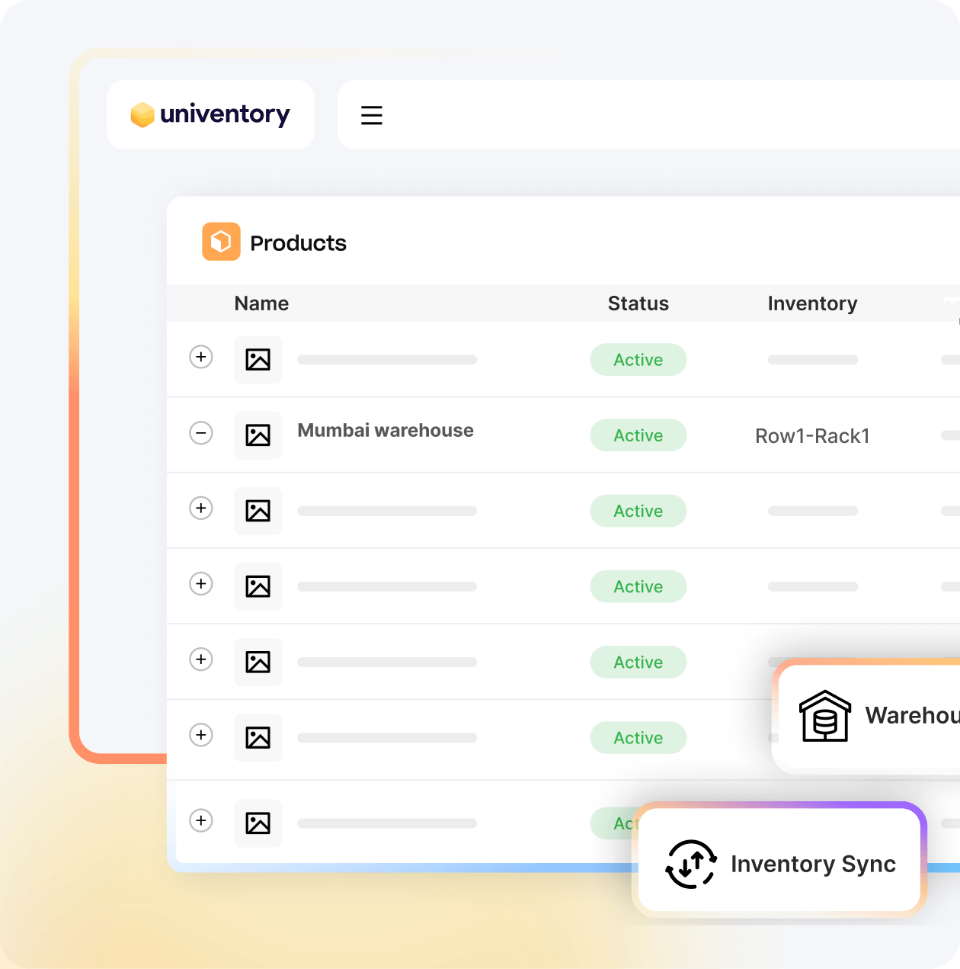Screen dimensions: 960x969
Task: Select the Row1-Rack1 inventory value
Action: (812, 436)
